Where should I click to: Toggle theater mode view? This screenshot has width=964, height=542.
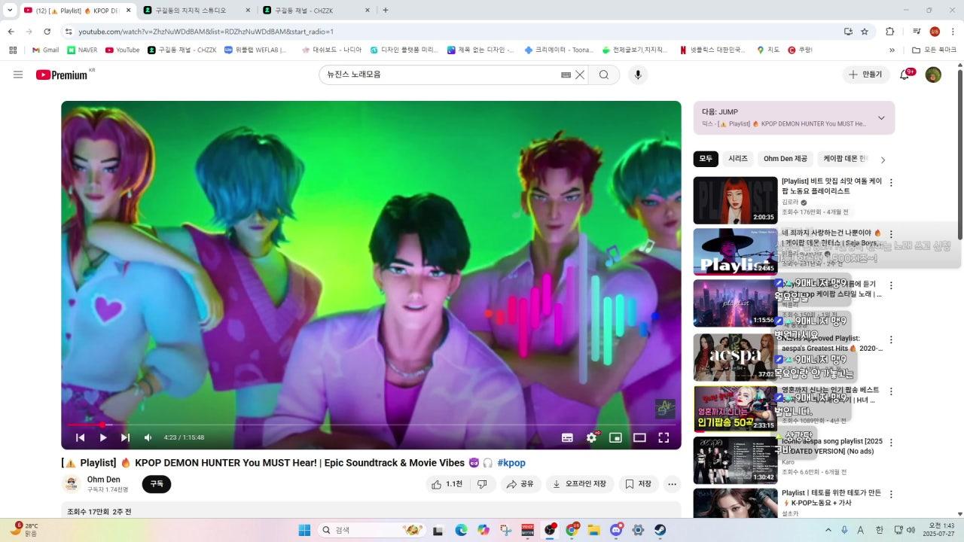click(x=639, y=437)
